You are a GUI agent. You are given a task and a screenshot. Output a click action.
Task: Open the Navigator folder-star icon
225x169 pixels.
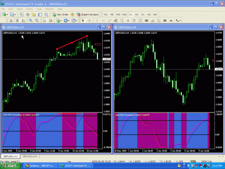pyautogui.click(x=34, y=14)
